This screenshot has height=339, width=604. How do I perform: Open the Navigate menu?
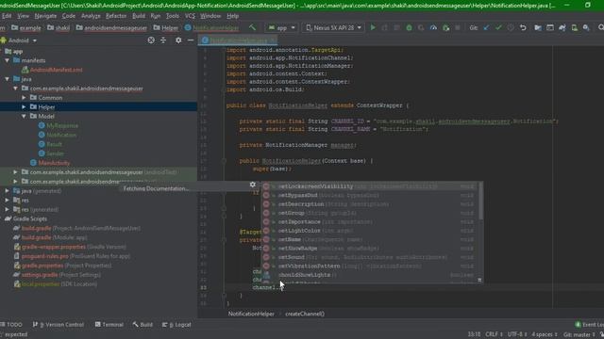pos(45,16)
